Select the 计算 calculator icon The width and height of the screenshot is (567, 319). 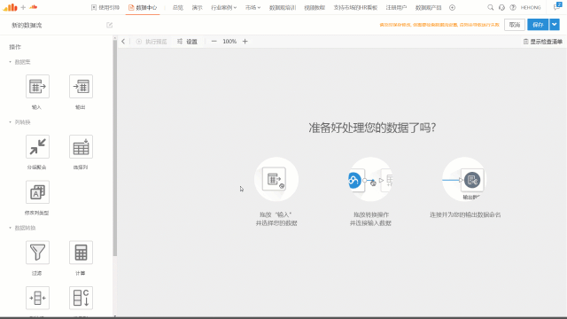point(81,253)
